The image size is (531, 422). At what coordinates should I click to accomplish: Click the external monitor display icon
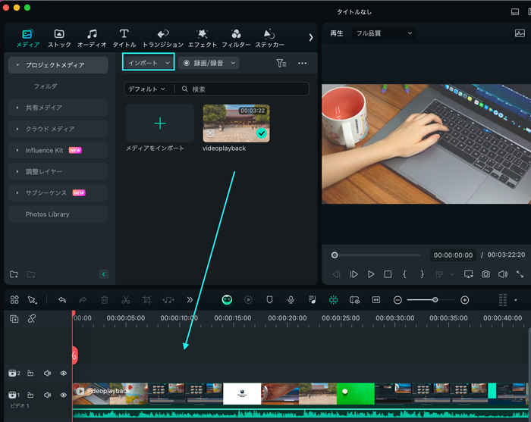[468, 274]
